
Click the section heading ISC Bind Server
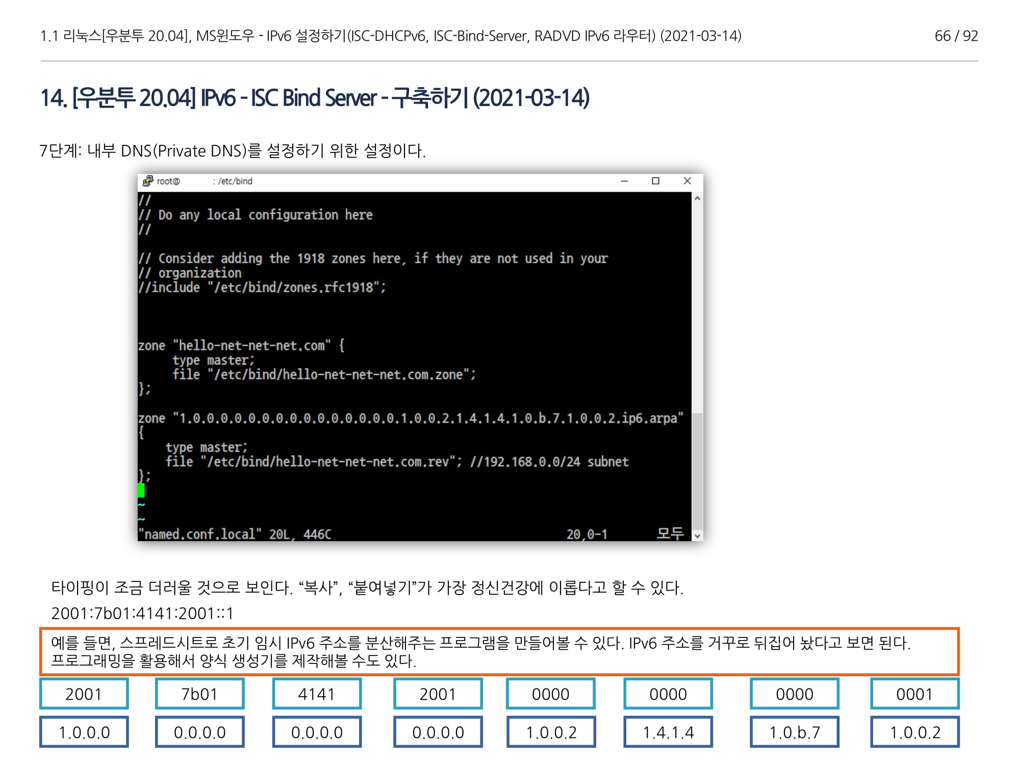[x=315, y=98]
